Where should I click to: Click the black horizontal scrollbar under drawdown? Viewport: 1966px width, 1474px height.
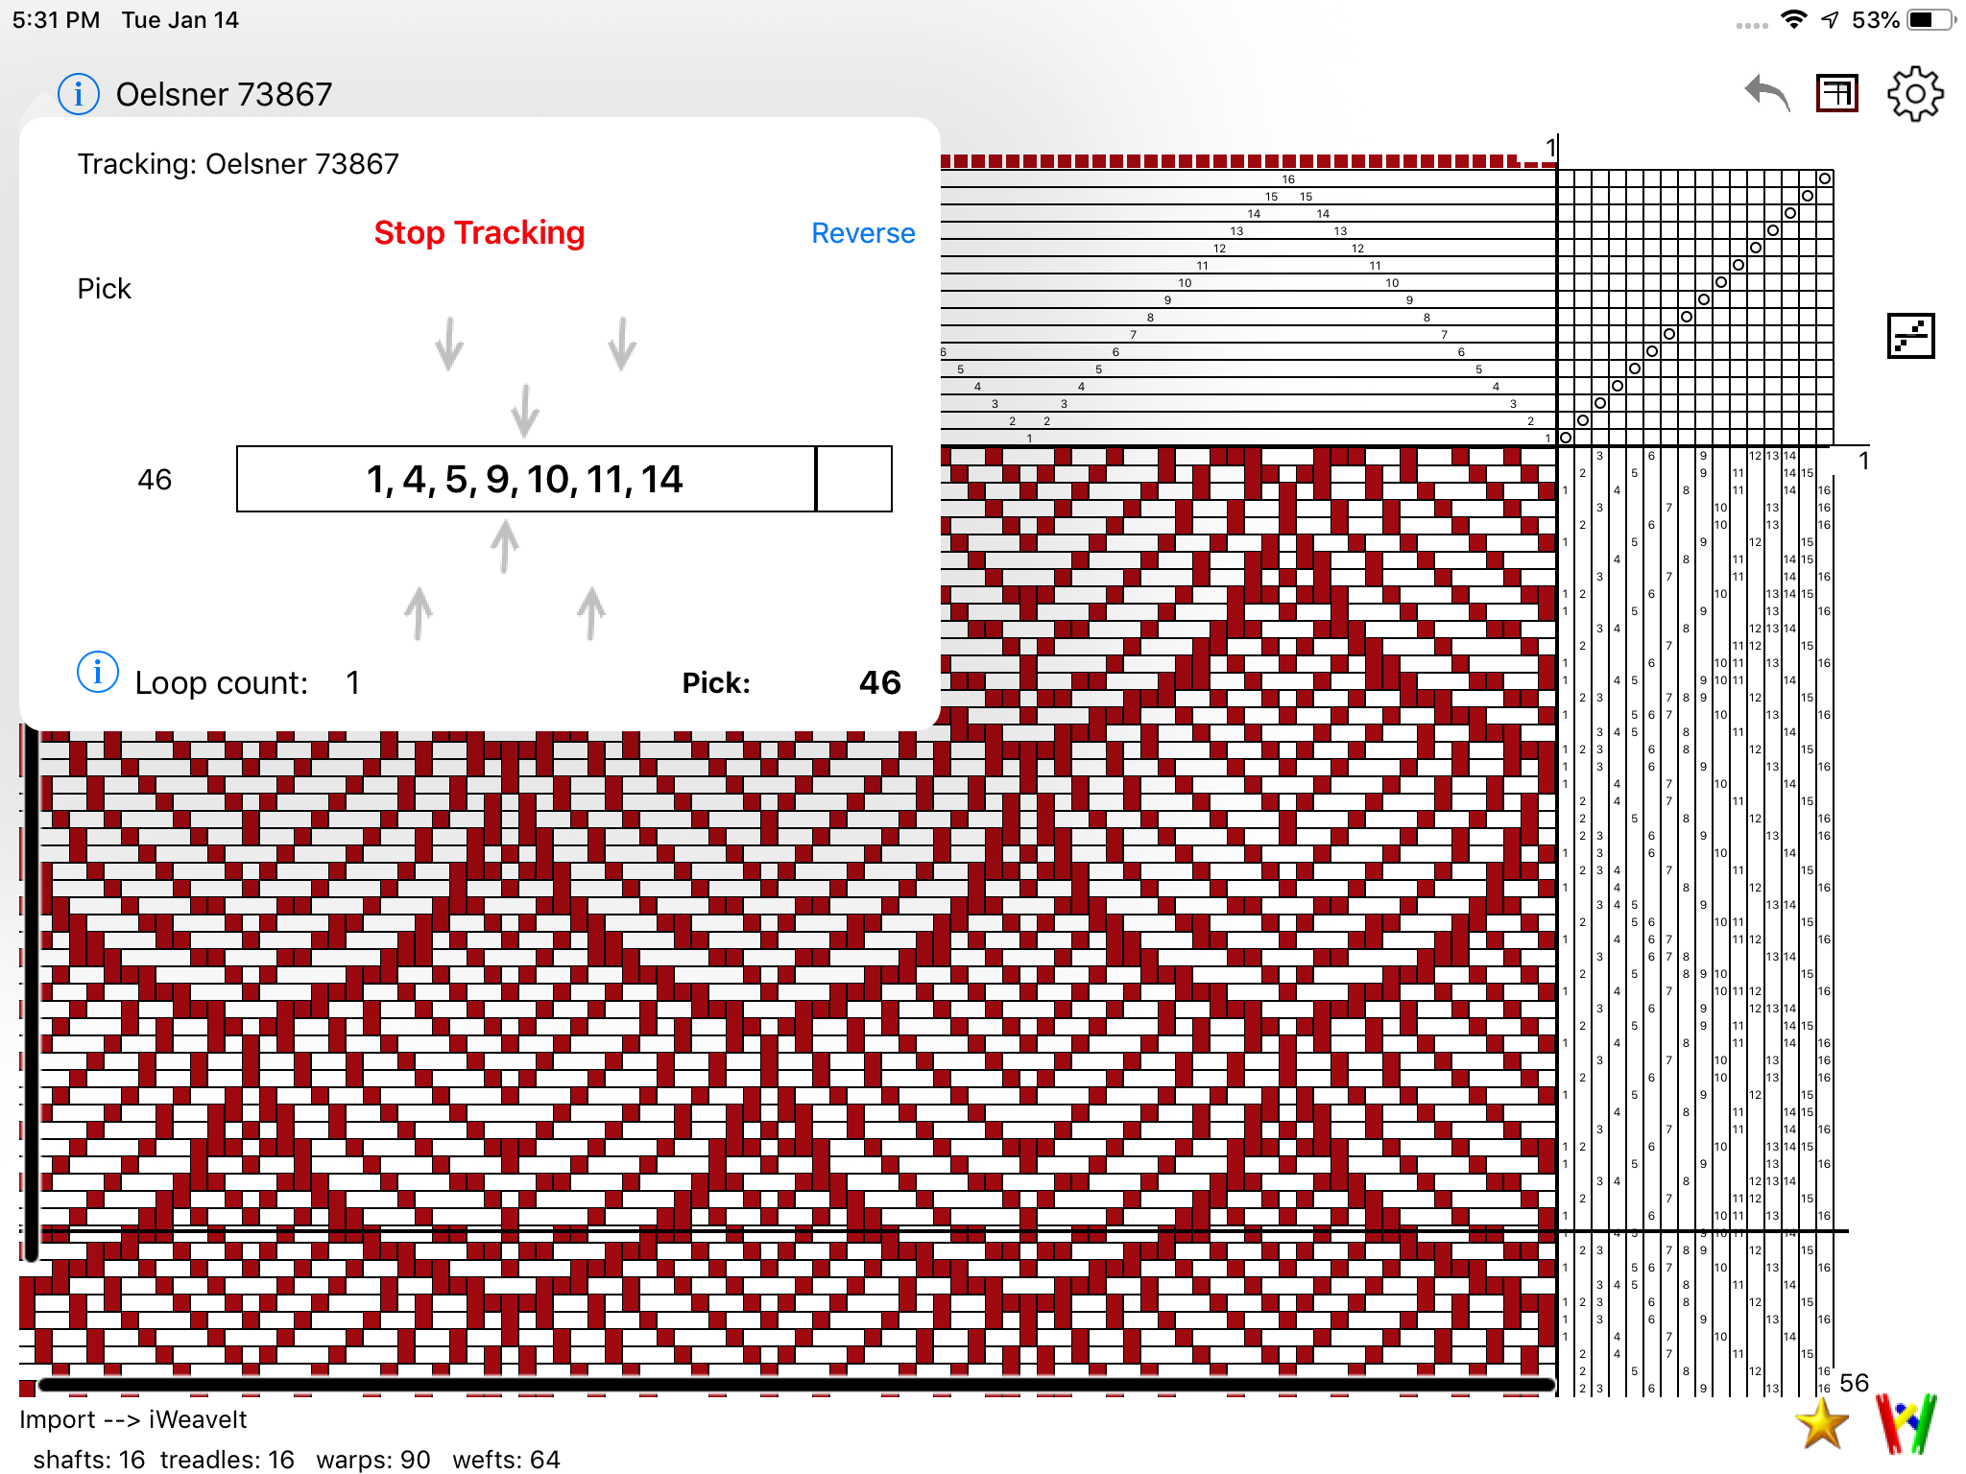(795, 1385)
